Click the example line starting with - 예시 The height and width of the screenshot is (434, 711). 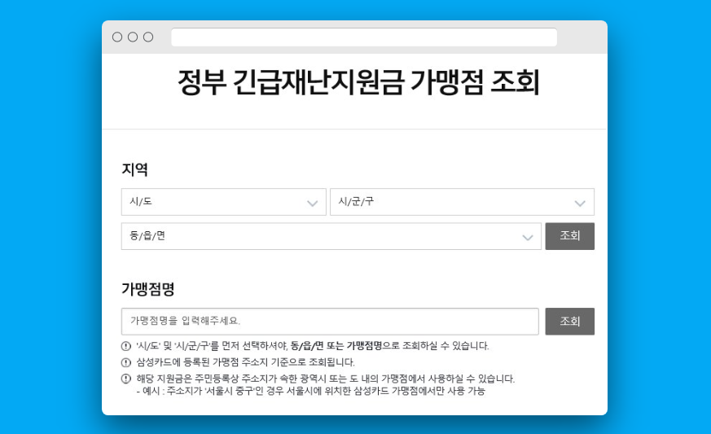[310, 391]
